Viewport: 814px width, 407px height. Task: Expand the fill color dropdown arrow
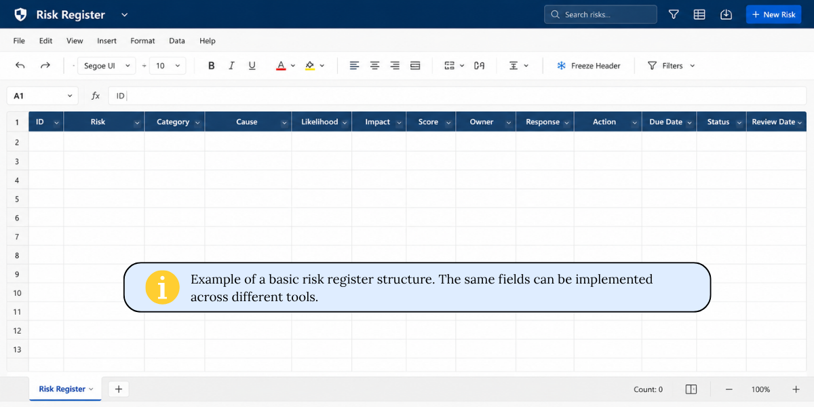pos(322,66)
